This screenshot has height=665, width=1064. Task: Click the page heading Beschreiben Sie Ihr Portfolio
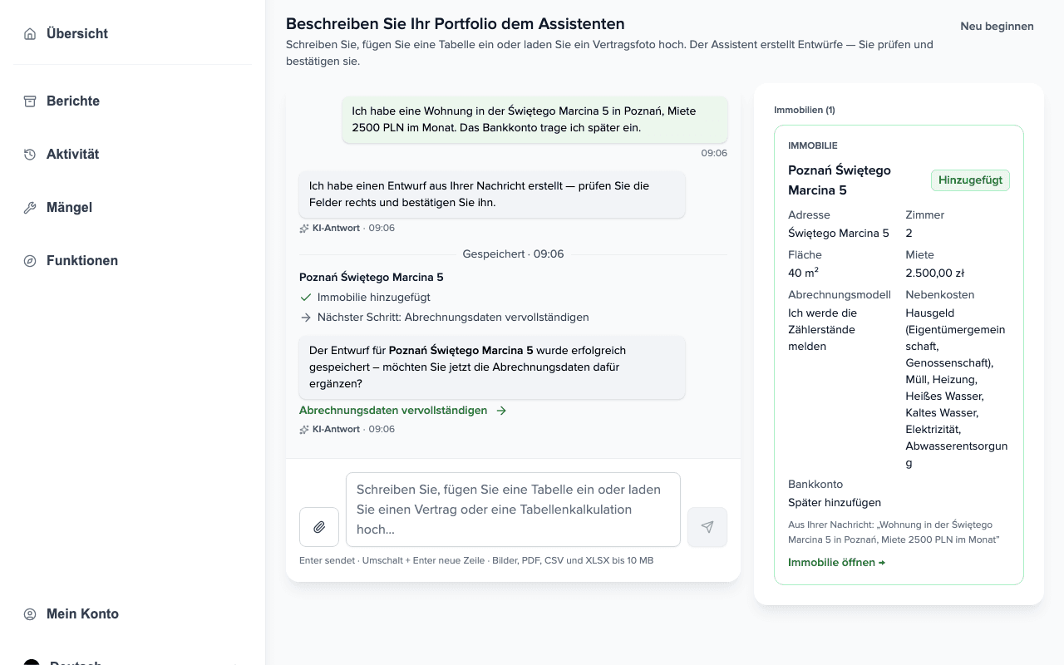pyautogui.click(x=456, y=24)
